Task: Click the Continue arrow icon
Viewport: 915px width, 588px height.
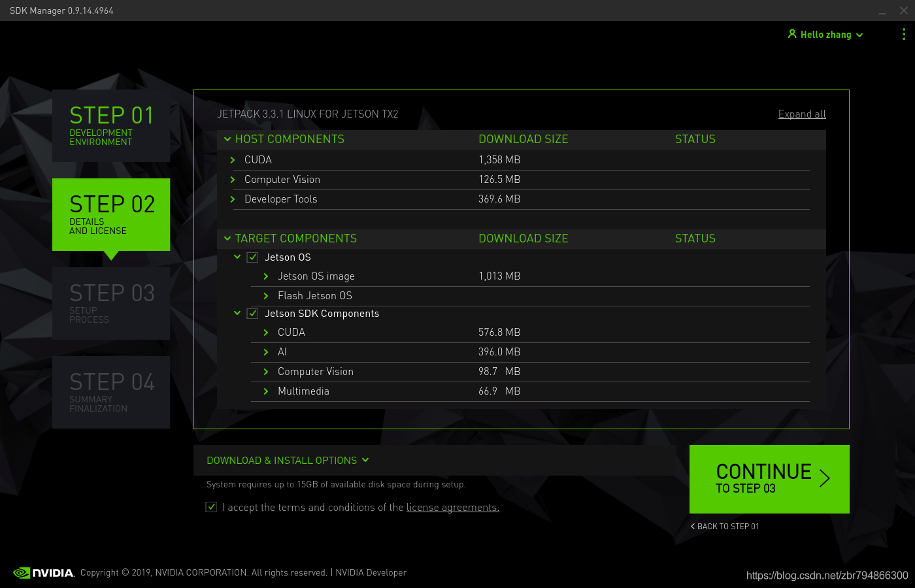Action: click(825, 478)
